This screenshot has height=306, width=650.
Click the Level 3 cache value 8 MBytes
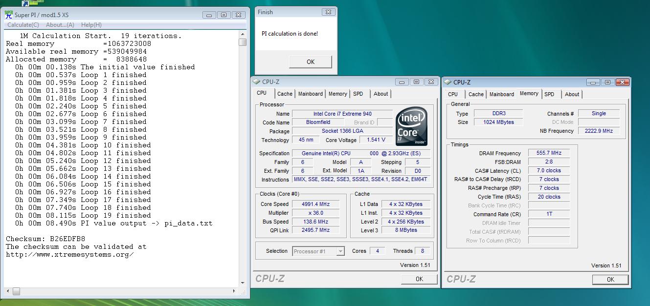pyautogui.click(x=406, y=230)
